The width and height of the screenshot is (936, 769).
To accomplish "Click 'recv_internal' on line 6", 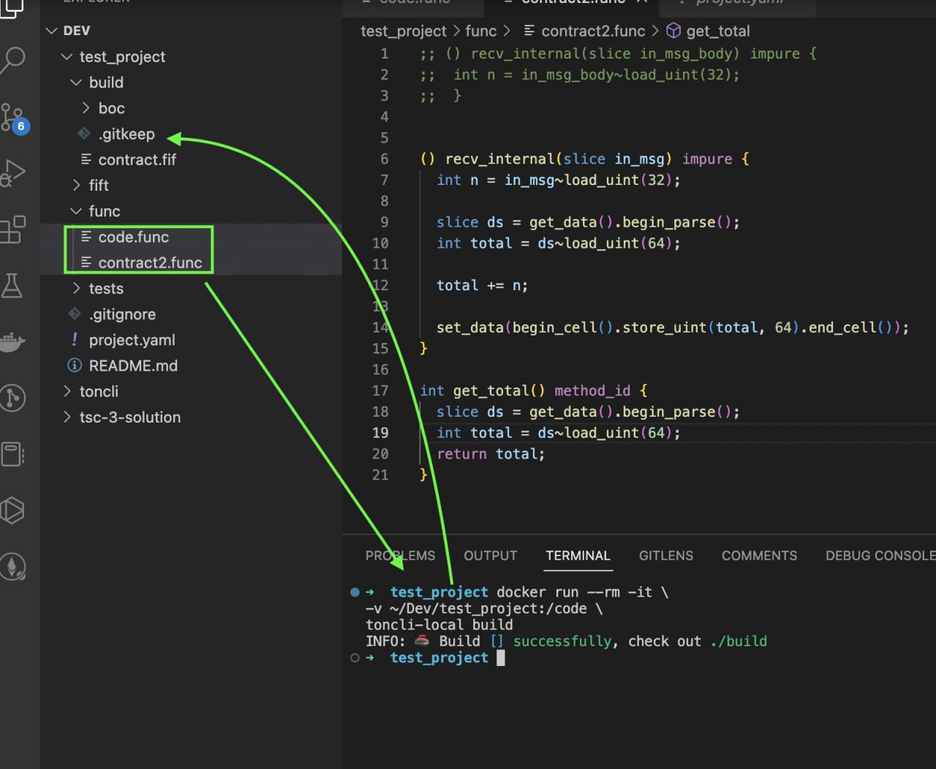I will pos(500,159).
